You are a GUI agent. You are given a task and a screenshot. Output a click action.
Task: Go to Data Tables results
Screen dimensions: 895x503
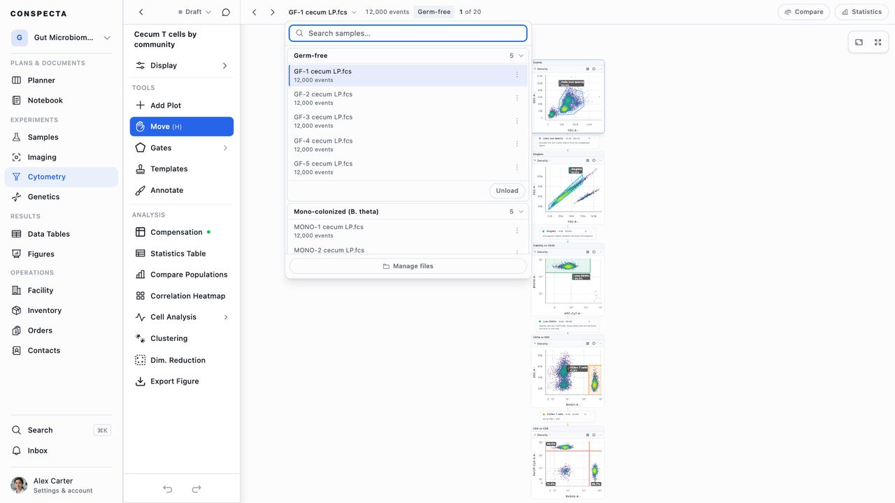point(62,234)
